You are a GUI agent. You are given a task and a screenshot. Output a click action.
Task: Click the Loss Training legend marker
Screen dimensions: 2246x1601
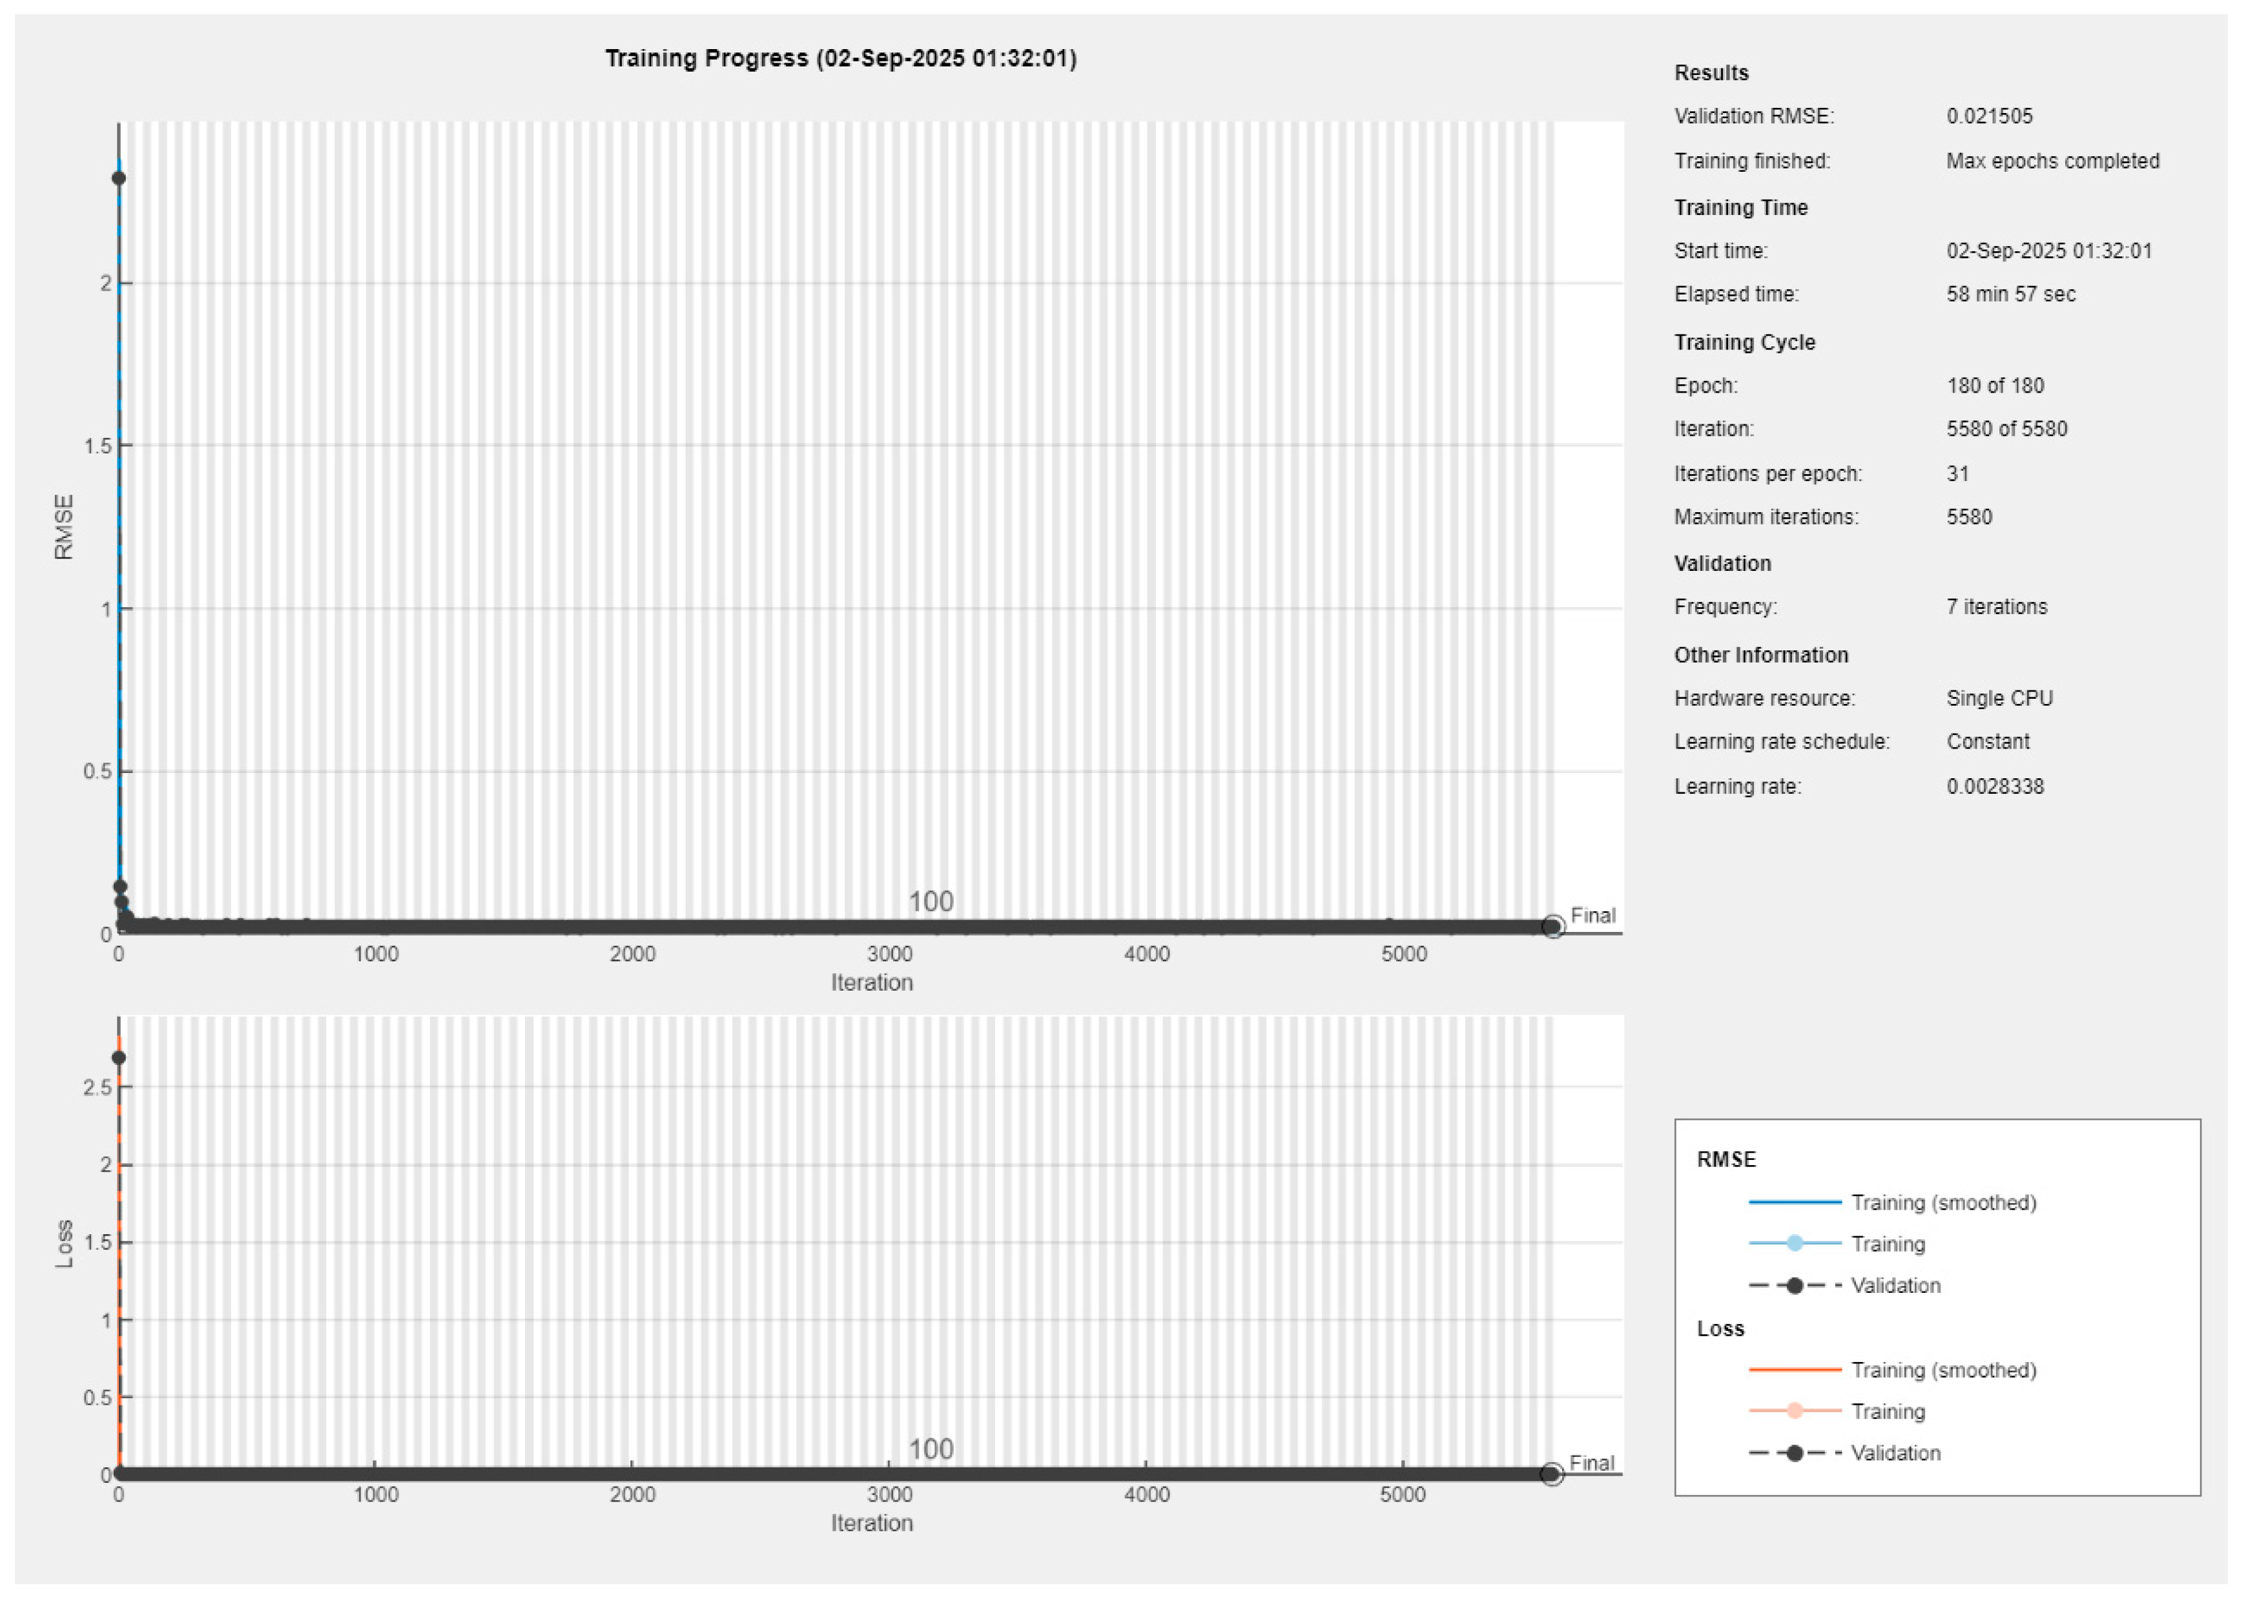1794,1410
